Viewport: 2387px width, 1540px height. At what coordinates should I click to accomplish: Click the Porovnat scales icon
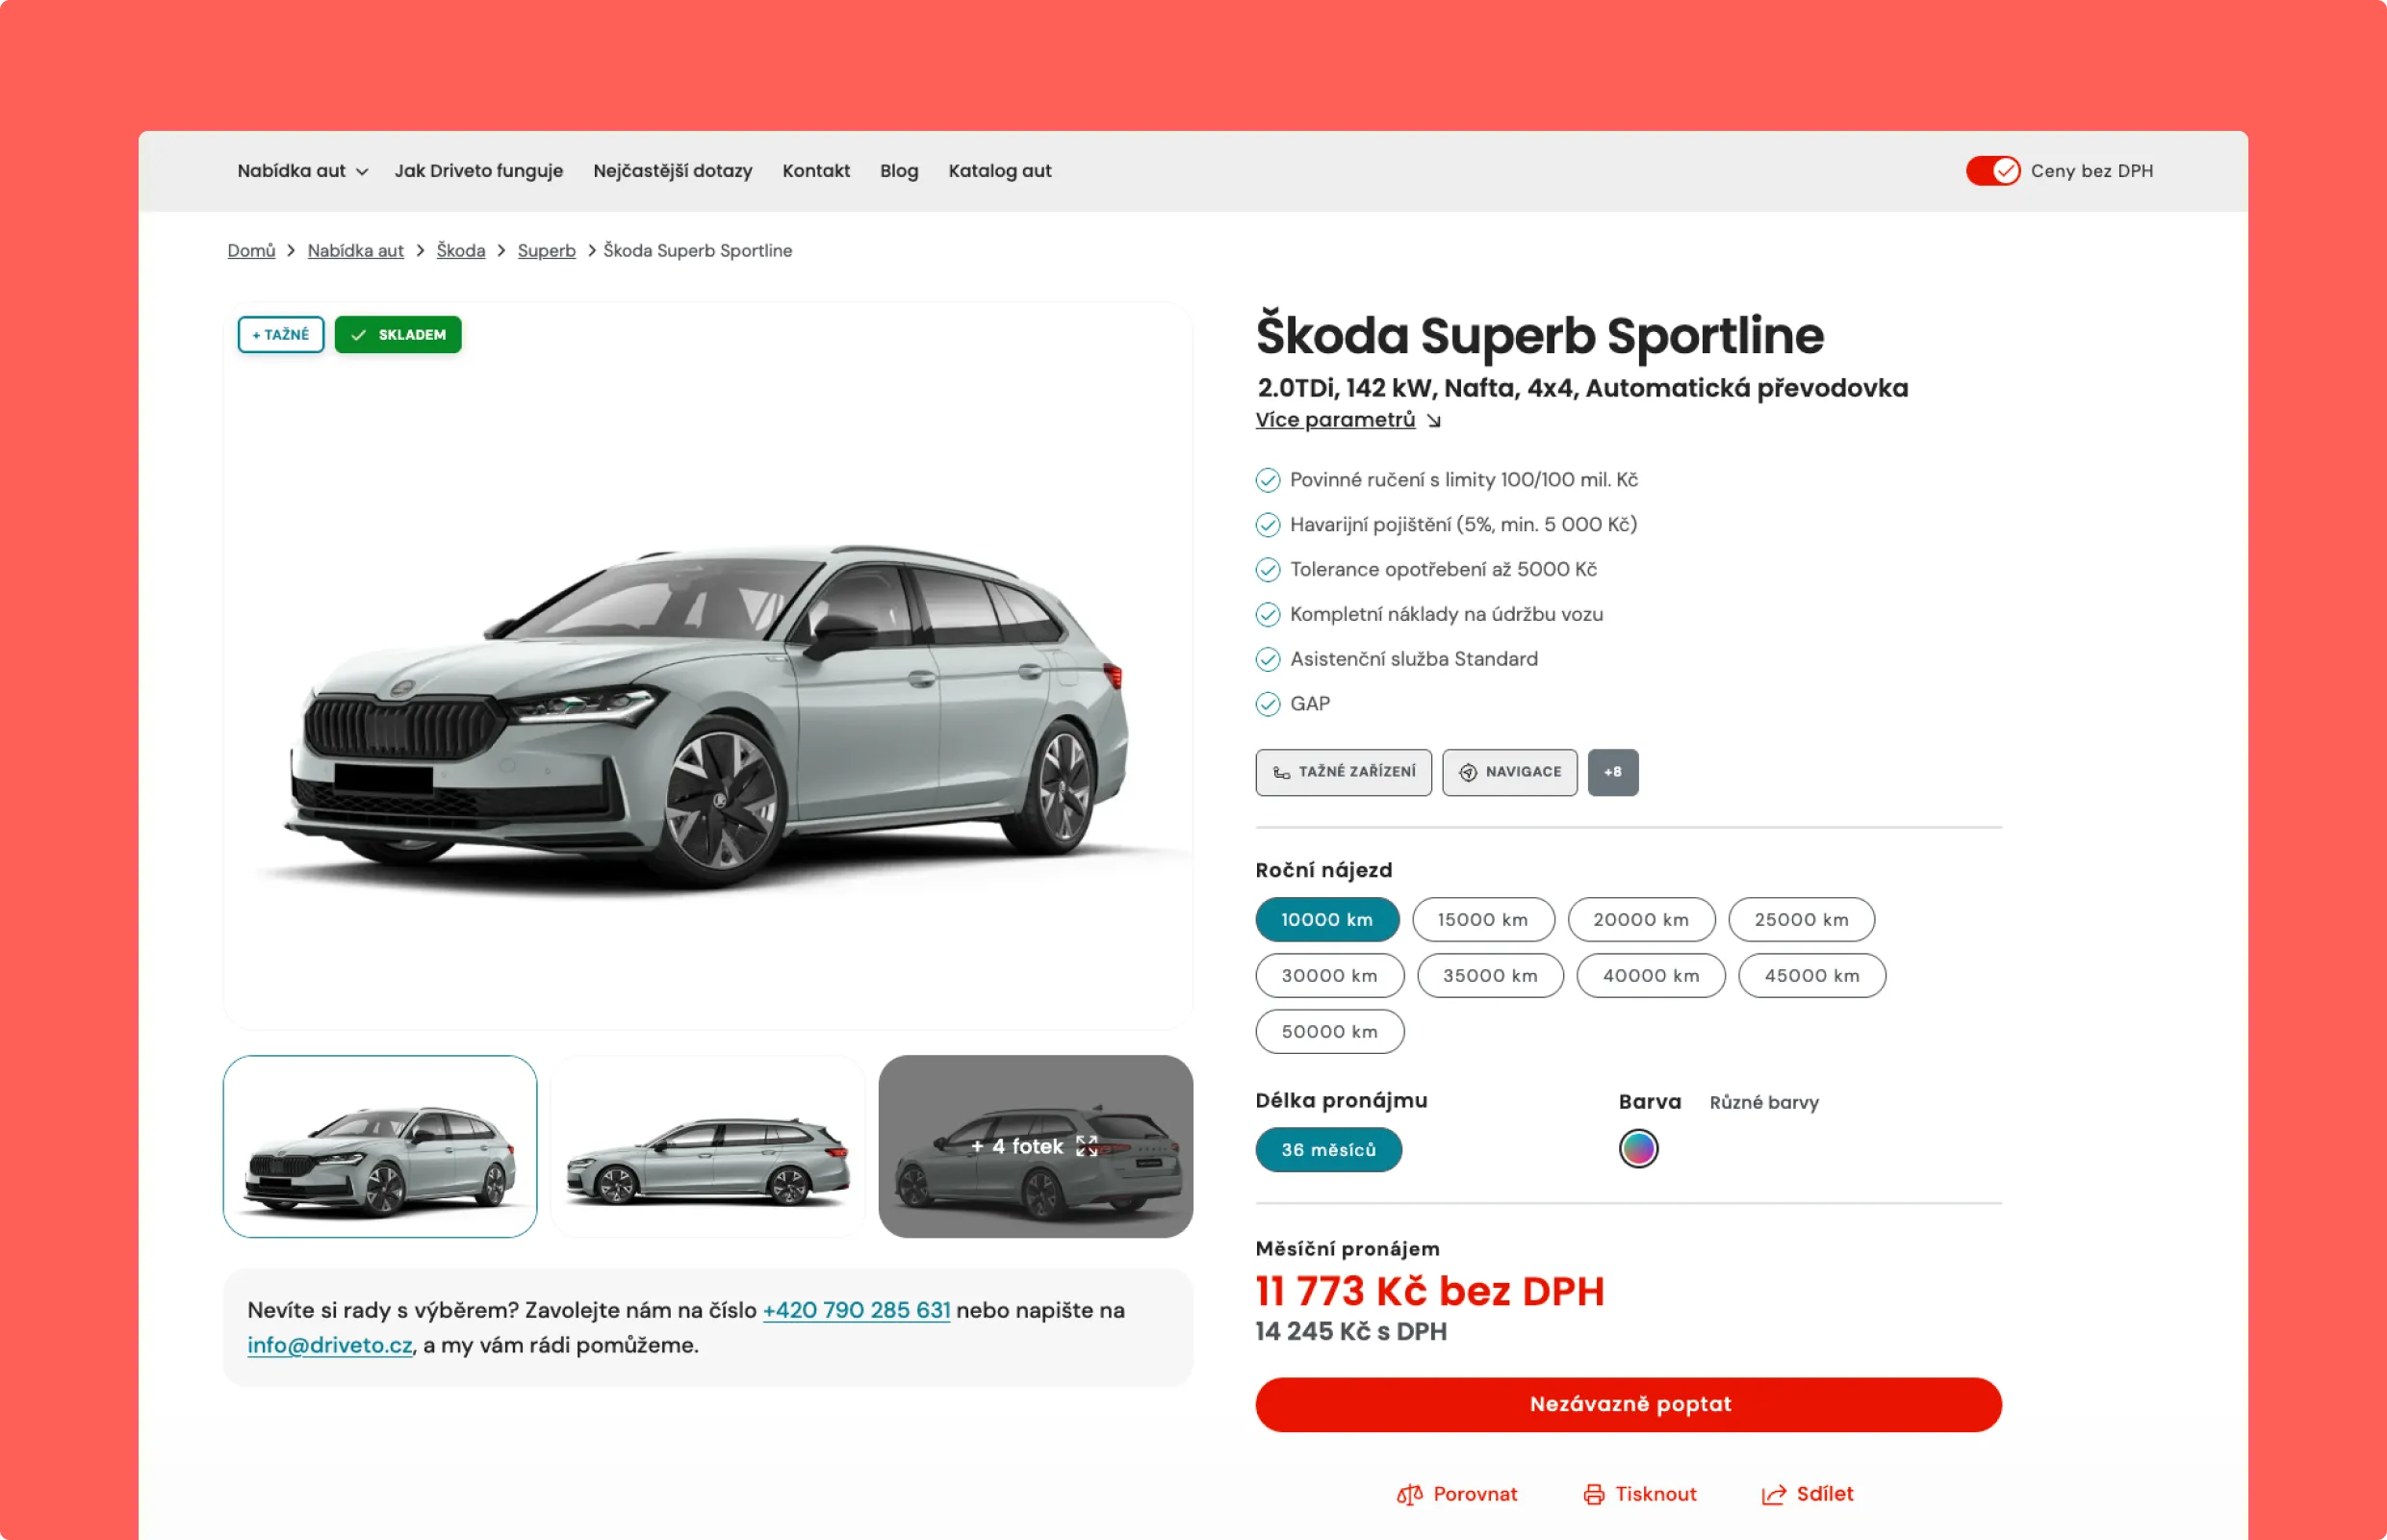(1409, 1494)
